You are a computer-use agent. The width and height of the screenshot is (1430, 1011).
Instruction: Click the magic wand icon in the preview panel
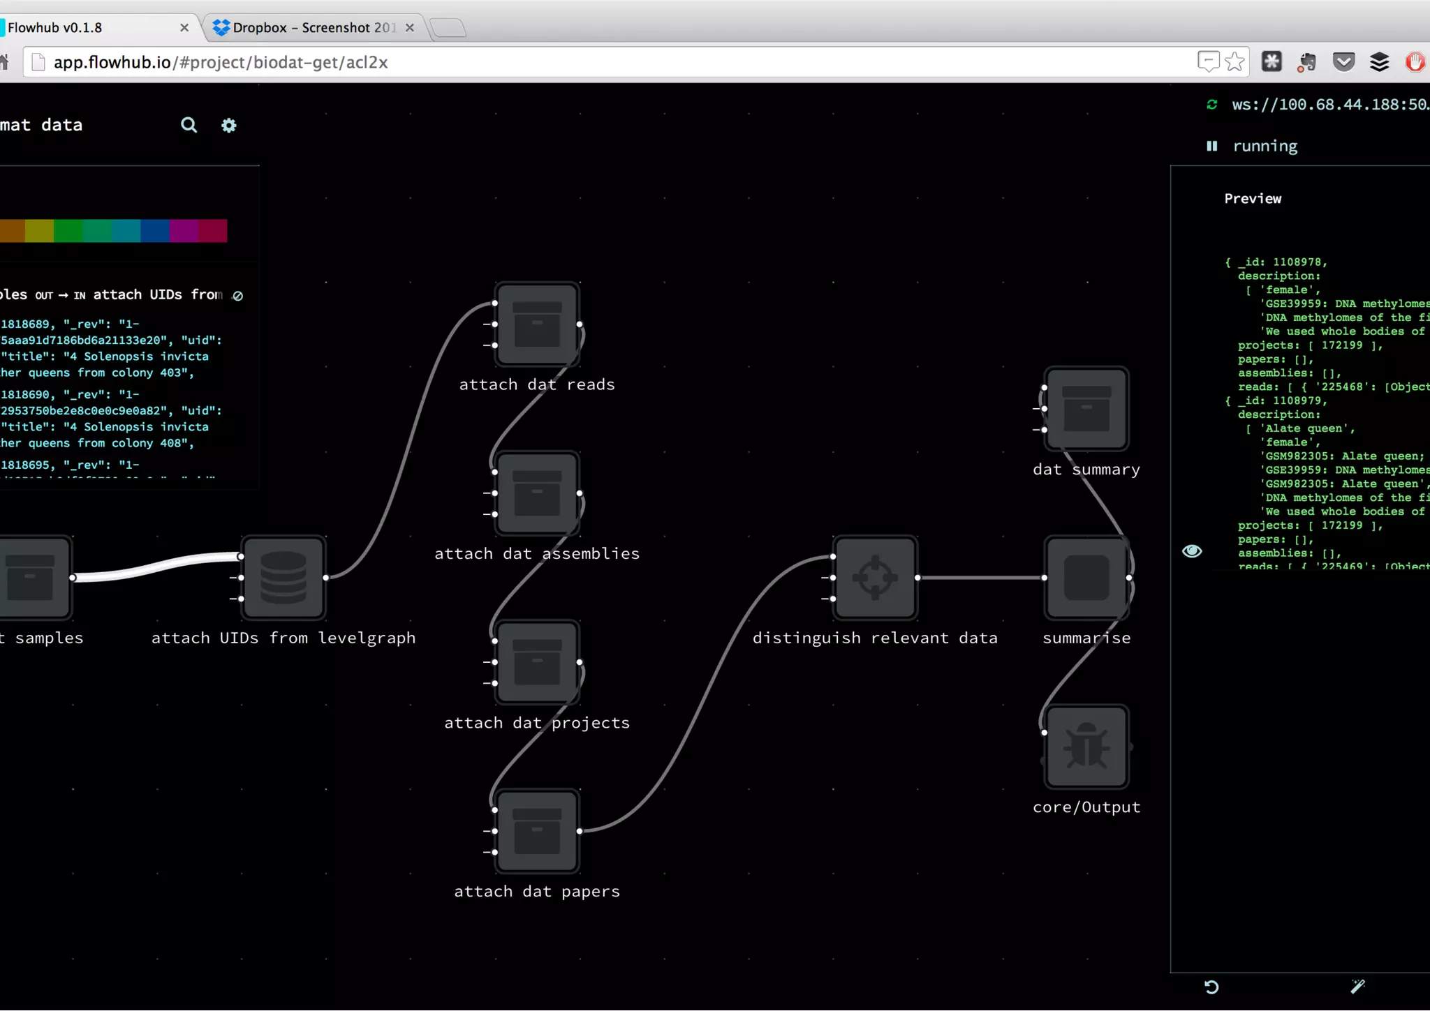(x=1357, y=986)
